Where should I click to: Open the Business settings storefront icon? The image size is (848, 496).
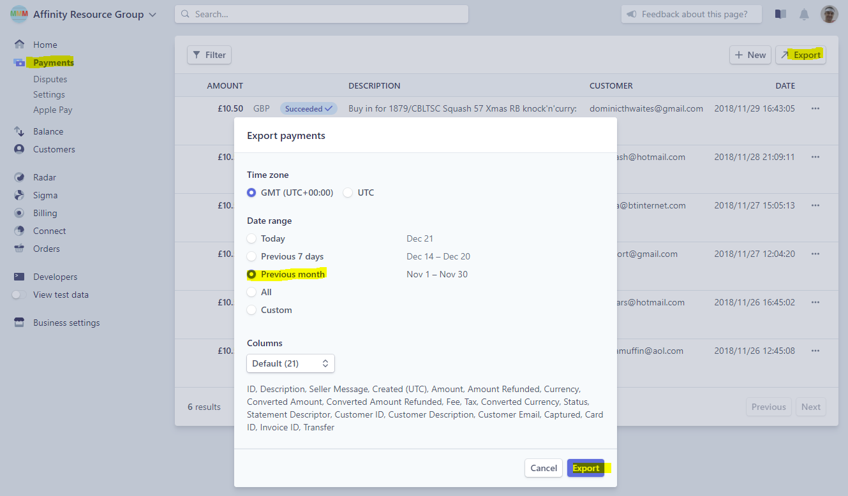point(19,323)
